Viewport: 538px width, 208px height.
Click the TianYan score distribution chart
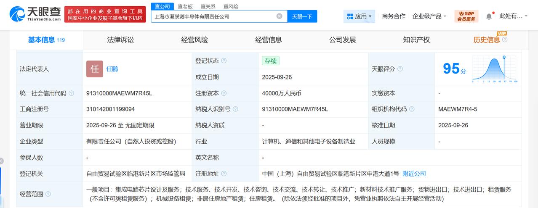click(x=495, y=69)
